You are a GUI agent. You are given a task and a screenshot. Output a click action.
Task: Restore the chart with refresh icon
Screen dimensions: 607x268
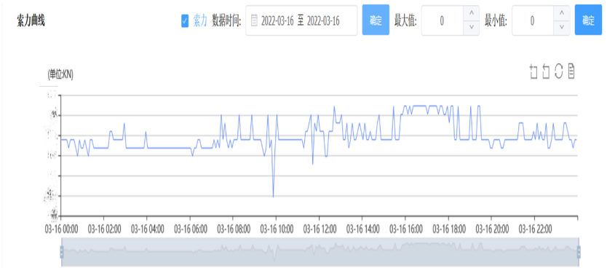[x=559, y=71]
